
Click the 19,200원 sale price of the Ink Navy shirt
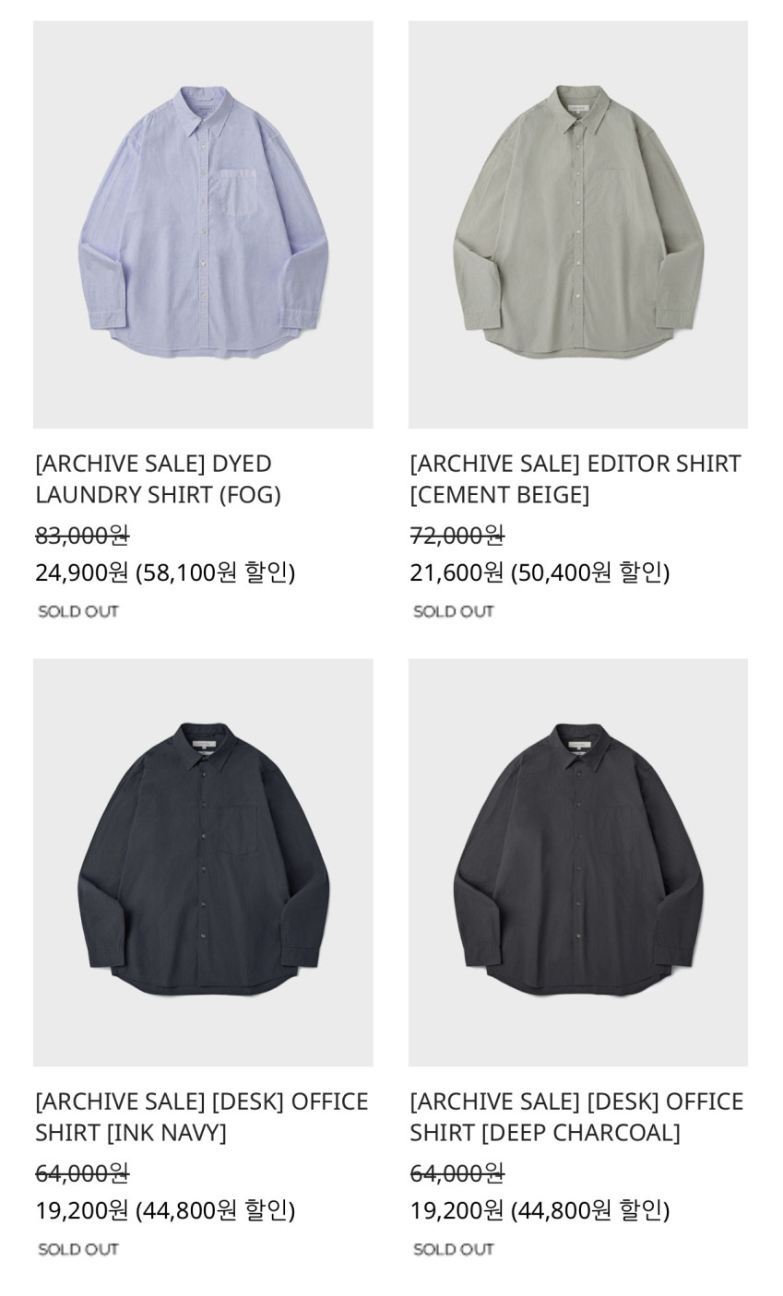[82, 1210]
